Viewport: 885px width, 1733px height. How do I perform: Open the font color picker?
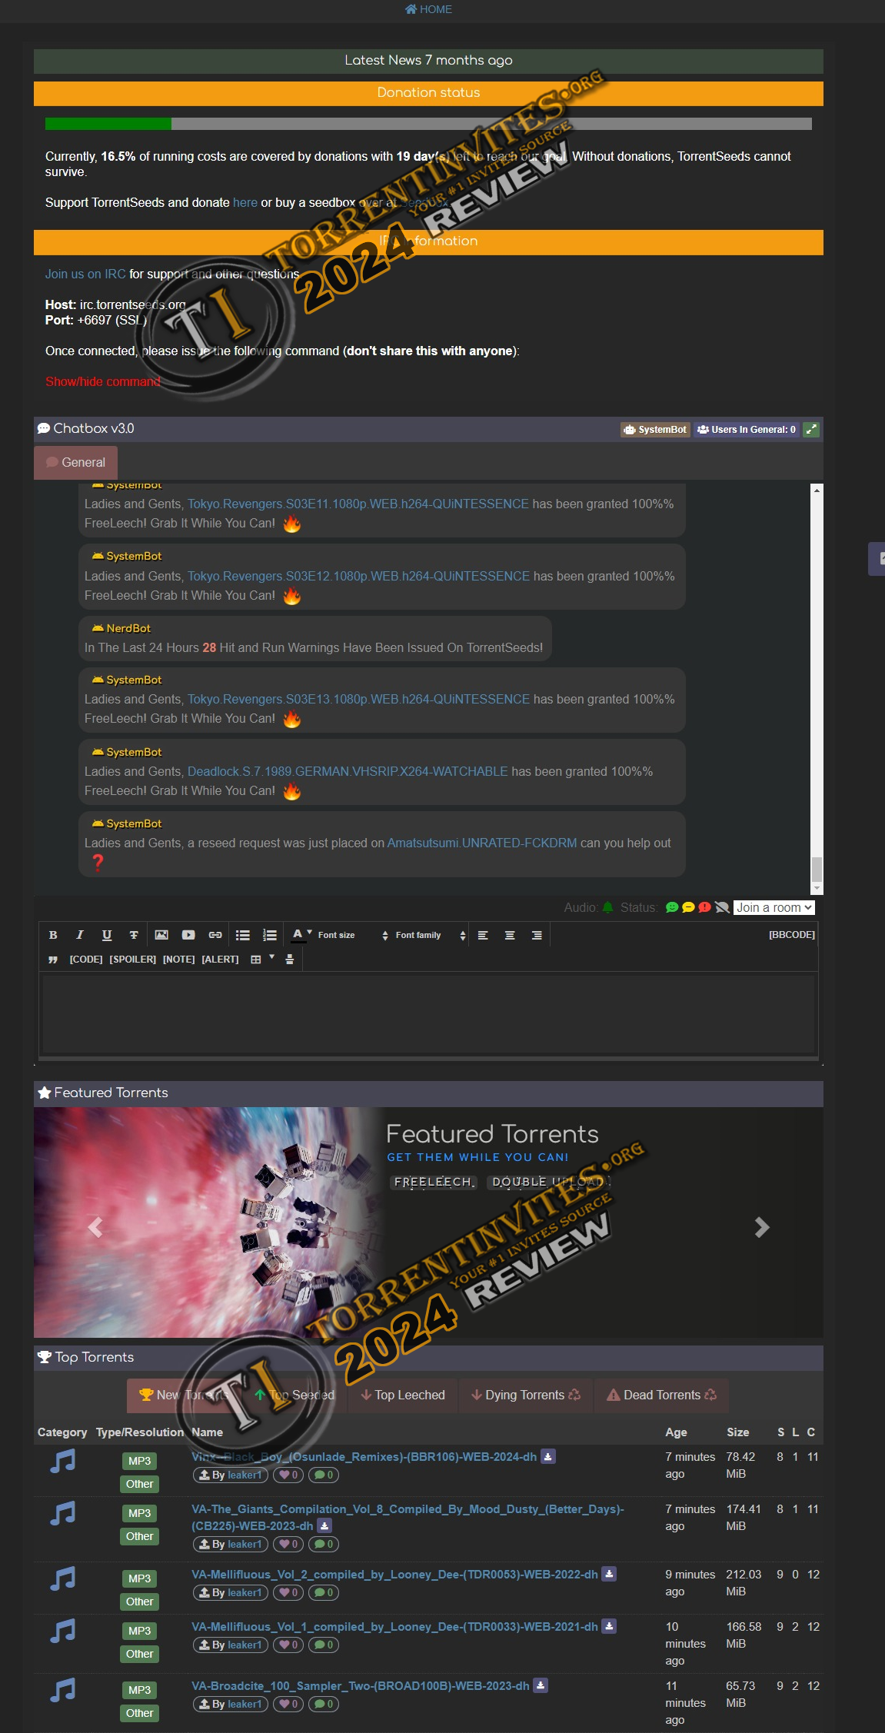click(301, 935)
